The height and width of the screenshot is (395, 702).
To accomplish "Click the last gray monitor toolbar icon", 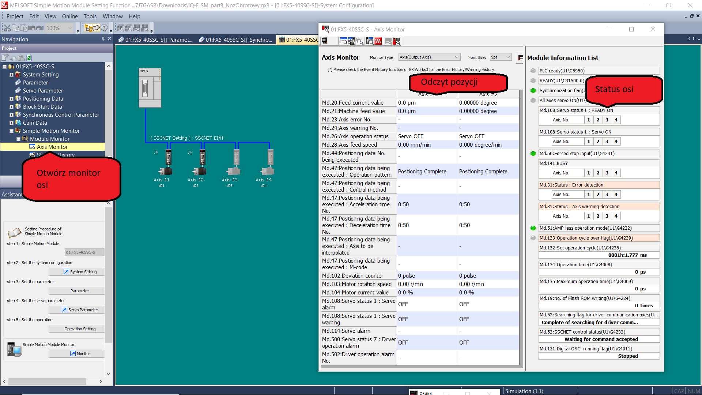I will click(145, 28).
